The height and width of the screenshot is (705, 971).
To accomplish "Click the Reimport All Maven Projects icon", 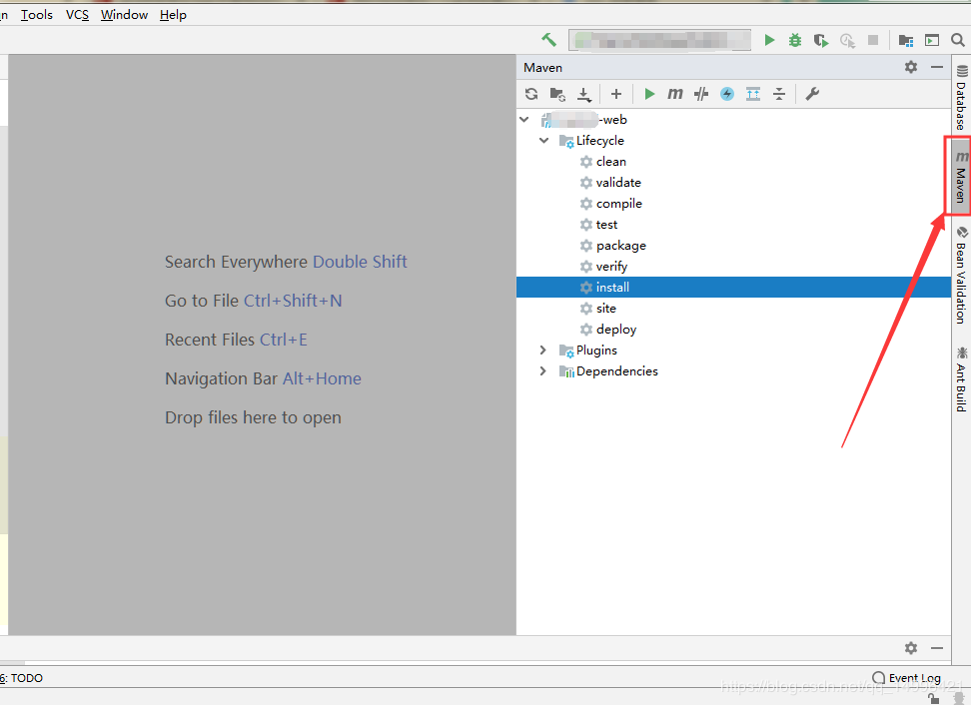I will click(531, 94).
